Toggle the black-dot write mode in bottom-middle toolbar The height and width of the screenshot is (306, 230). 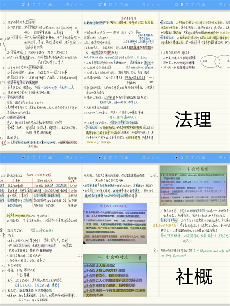coord(100,158)
